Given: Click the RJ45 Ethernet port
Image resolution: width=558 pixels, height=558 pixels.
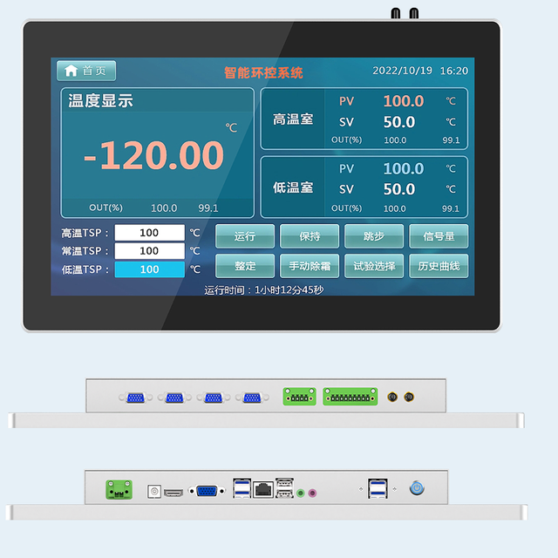Looking at the screenshot, I should 263,490.
